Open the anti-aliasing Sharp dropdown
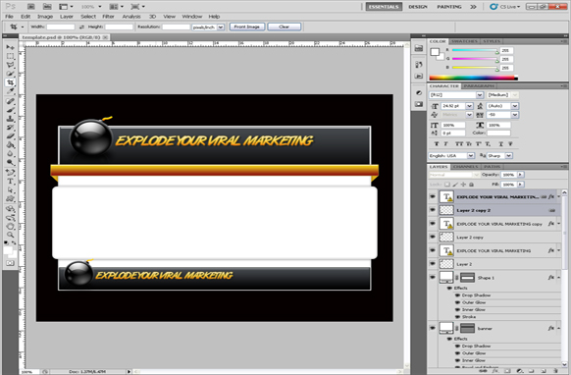Image resolution: width=571 pixels, height=375 pixels. pos(509,156)
